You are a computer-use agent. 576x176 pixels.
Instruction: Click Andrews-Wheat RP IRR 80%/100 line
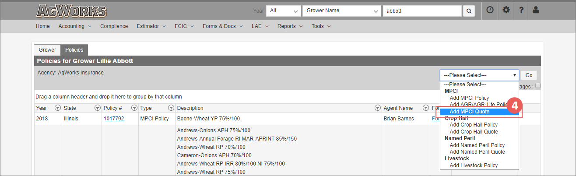tap(231, 164)
